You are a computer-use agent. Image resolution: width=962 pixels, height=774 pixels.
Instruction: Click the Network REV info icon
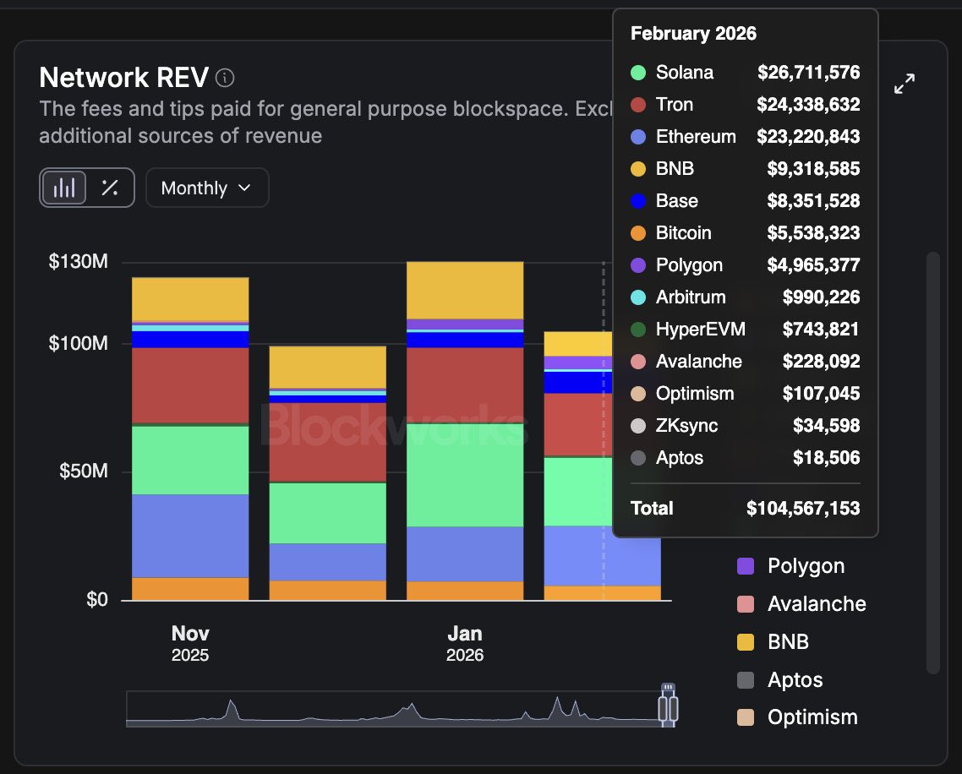tap(225, 79)
